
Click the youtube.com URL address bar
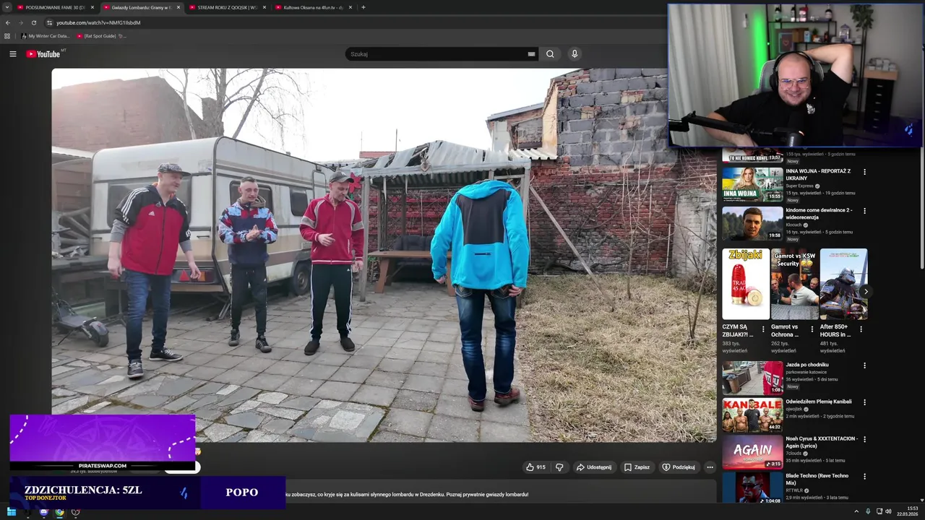tap(98, 22)
